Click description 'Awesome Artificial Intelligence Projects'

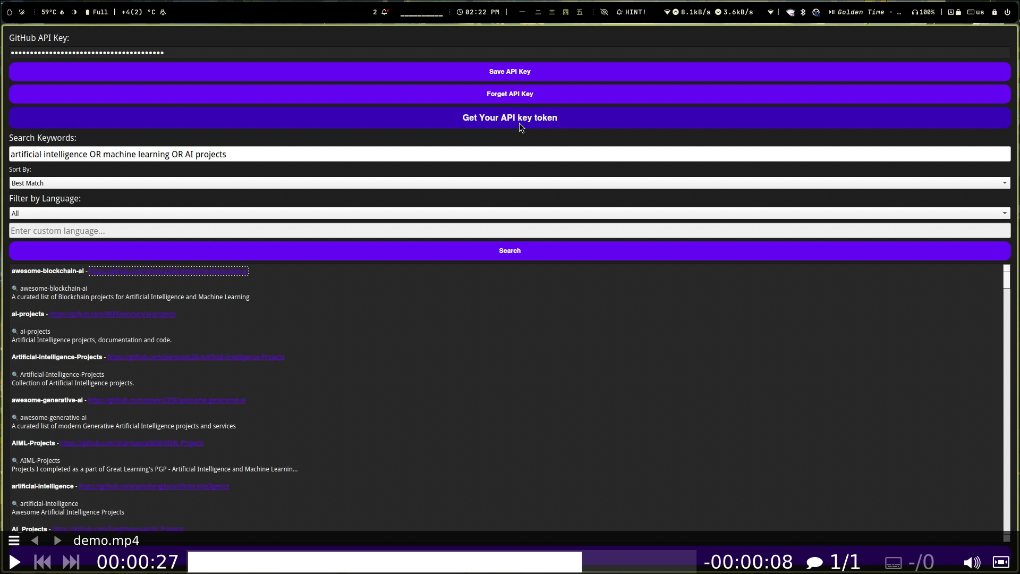point(68,512)
